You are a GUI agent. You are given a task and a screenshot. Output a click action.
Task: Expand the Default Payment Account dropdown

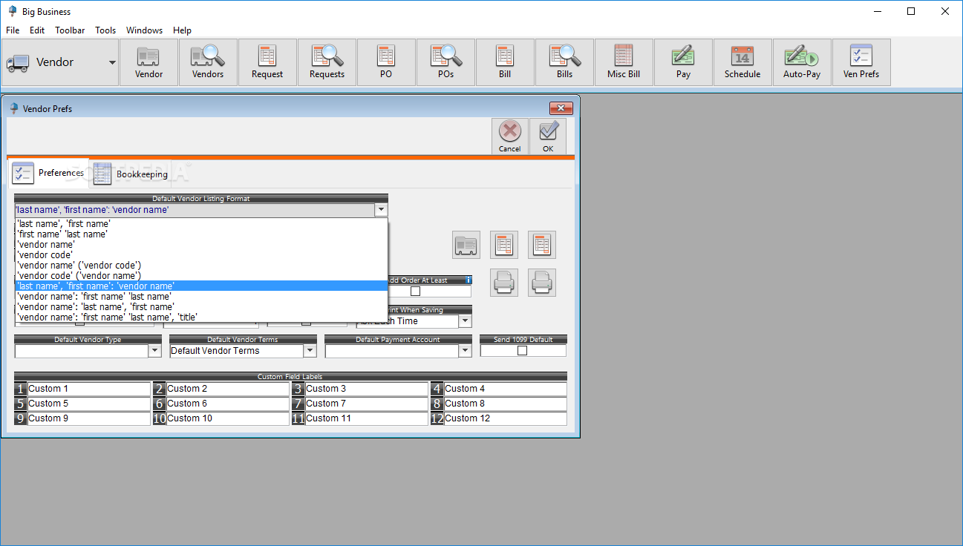[465, 351]
